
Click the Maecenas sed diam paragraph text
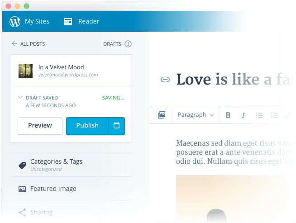click(234, 152)
